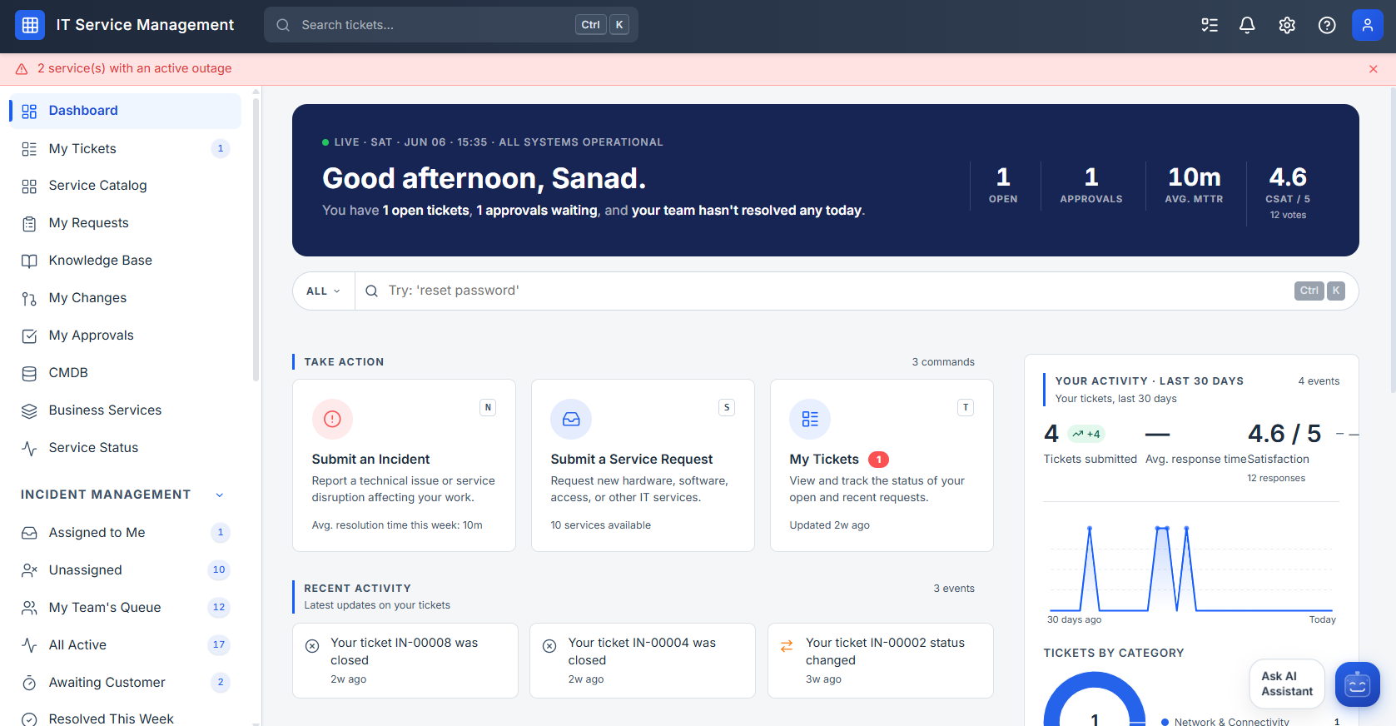Open My Changes in sidebar
Viewport: 1396px width, 726px height.
pyautogui.click(x=125, y=298)
